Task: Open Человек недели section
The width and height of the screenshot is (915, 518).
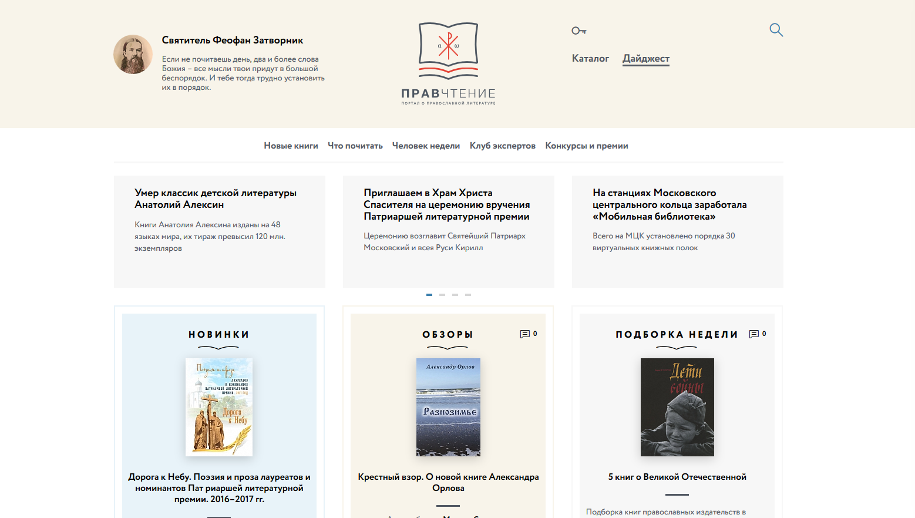Action: [x=426, y=146]
